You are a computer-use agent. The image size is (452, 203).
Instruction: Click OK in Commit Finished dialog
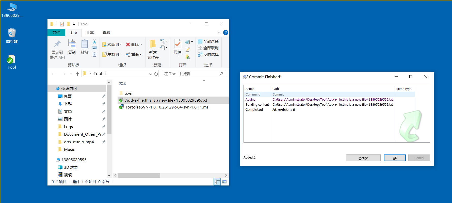395,158
